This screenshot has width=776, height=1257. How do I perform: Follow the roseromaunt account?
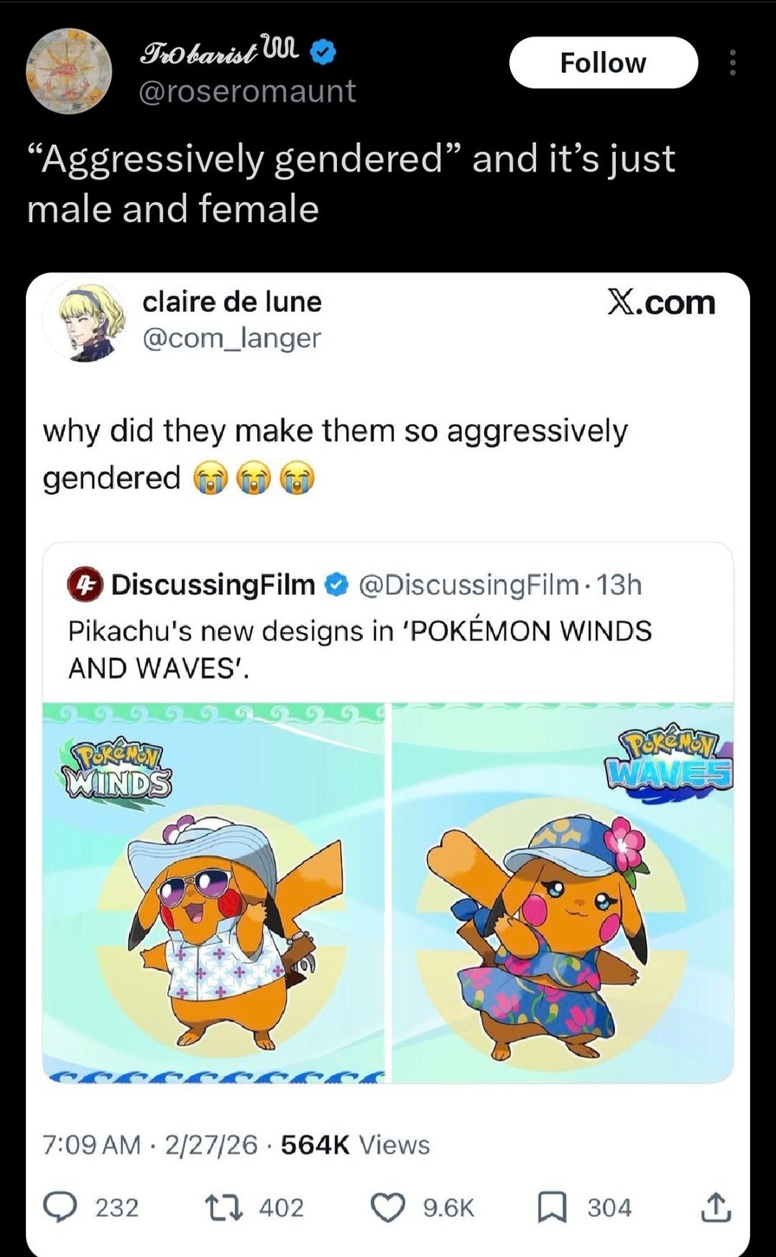[x=604, y=62]
